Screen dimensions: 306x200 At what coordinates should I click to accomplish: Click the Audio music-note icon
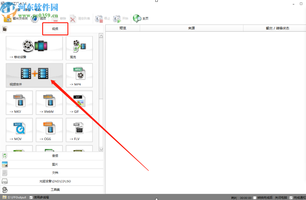click(4, 156)
